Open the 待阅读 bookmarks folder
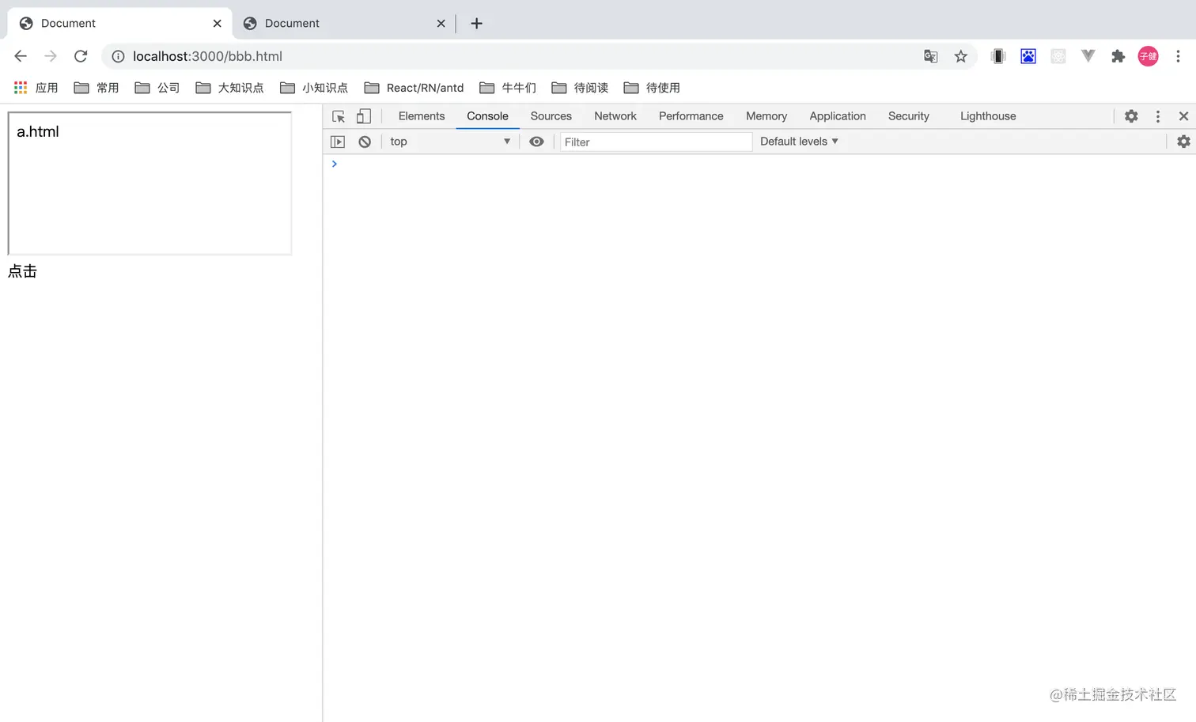 coord(580,88)
